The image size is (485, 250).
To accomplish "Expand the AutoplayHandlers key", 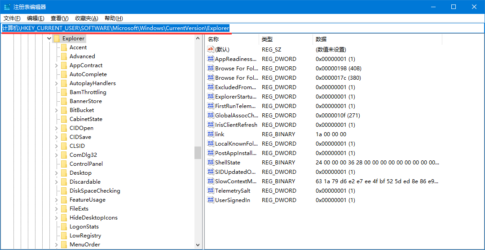I will click(56, 83).
